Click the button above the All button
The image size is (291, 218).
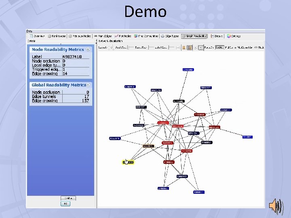68,198
